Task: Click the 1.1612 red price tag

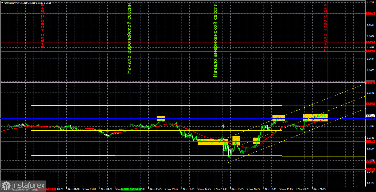Action: click(371, 82)
